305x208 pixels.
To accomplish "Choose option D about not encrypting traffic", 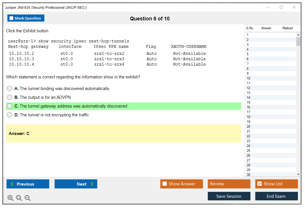I will [10, 115].
